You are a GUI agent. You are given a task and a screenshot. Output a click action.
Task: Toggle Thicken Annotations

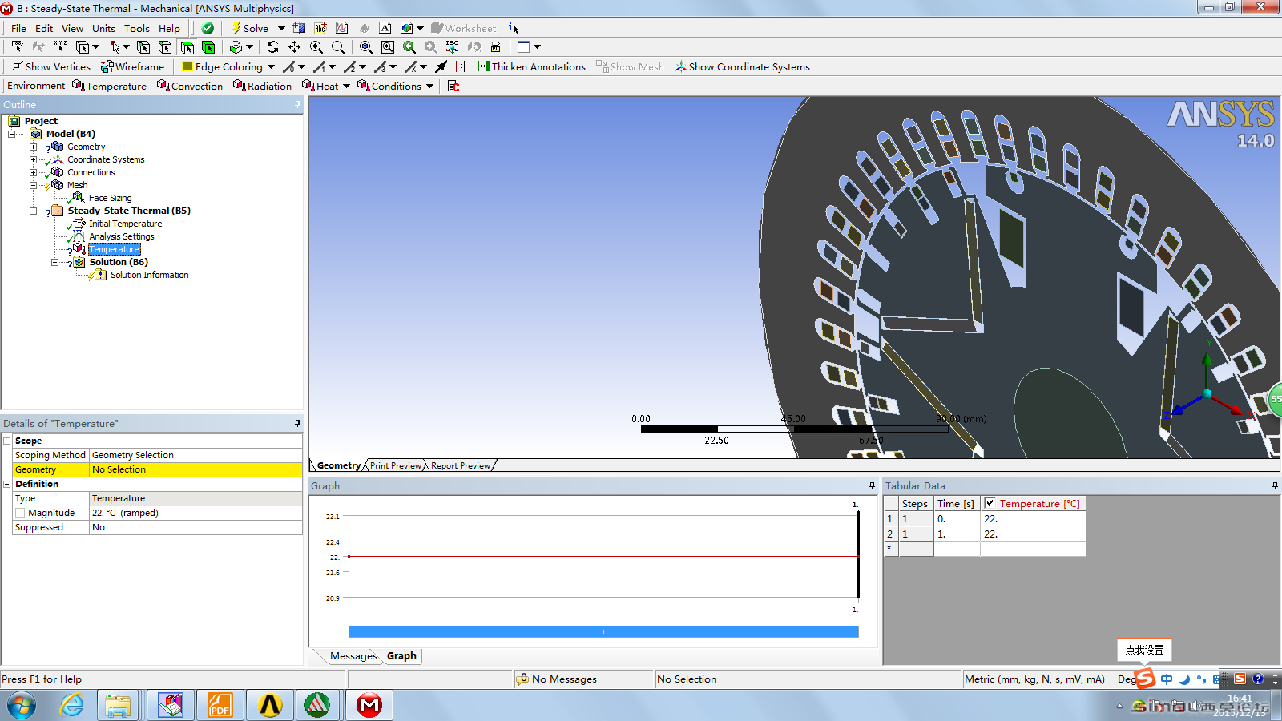coord(531,66)
